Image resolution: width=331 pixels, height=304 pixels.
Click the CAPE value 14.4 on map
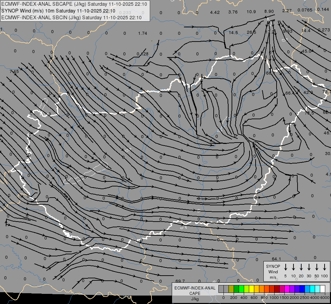coord(306,31)
